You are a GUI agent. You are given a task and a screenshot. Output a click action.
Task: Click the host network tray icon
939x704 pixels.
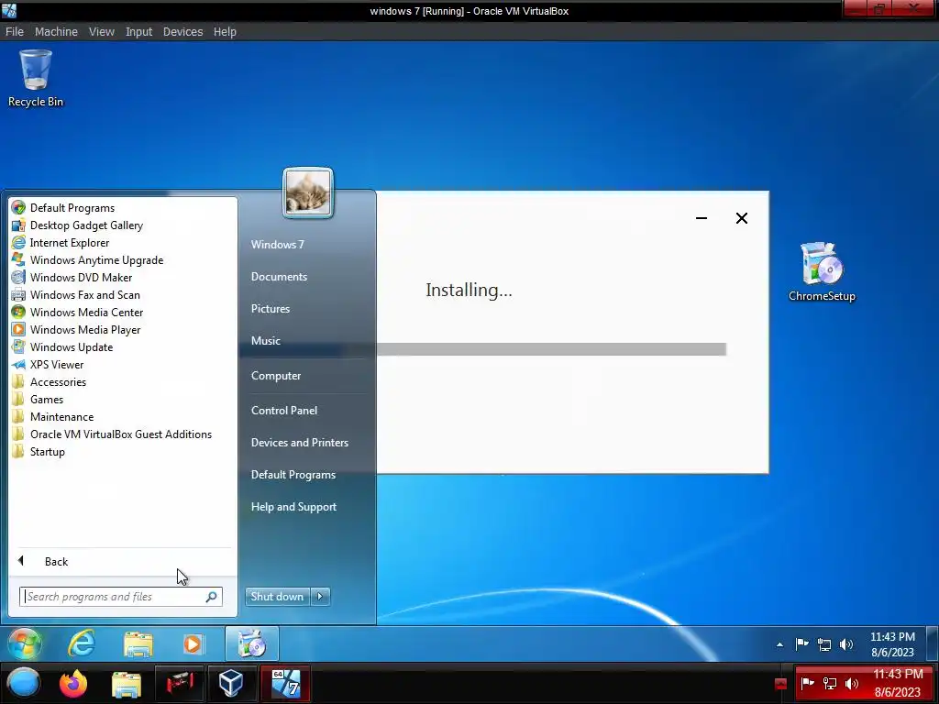tap(830, 684)
